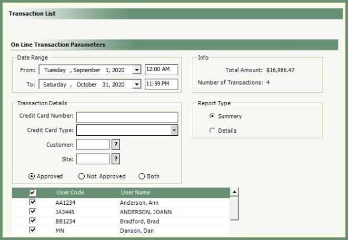
Task: Select the Both transactions option
Action: (142, 176)
